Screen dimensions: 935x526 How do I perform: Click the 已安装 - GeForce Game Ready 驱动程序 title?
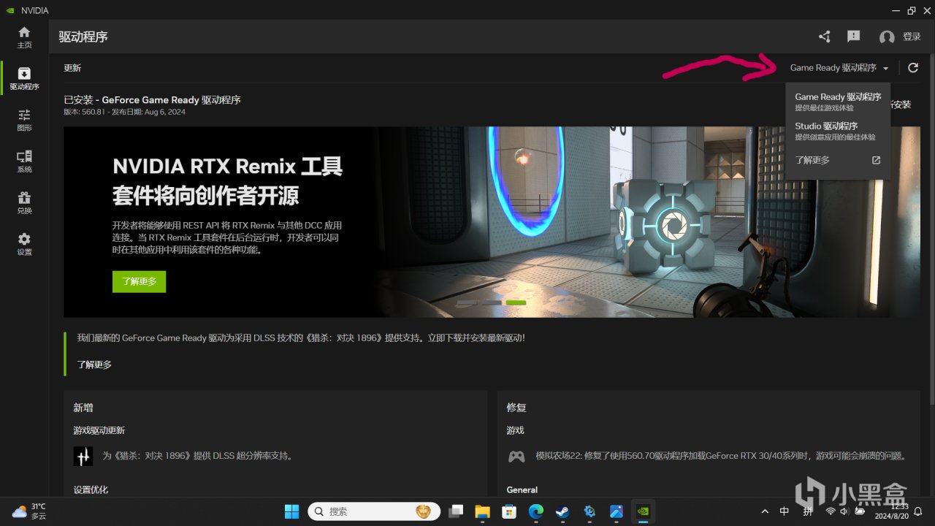point(152,100)
